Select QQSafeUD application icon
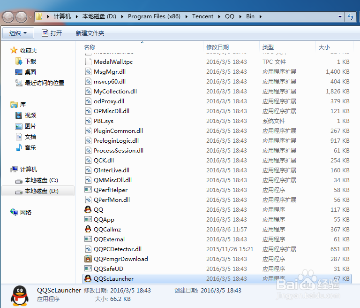Viewport: 360px width, 308px height. 88,269
